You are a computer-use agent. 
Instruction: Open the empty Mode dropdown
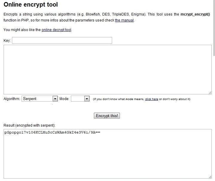80,99
